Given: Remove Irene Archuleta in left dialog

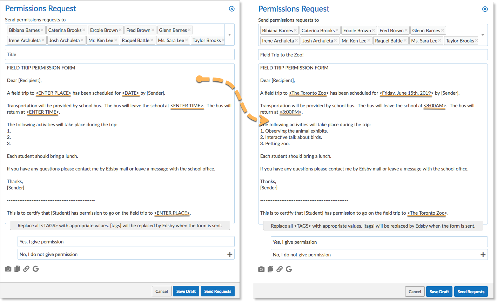Looking at the screenshot, I should pyautogui.click(x=43, y=40).
